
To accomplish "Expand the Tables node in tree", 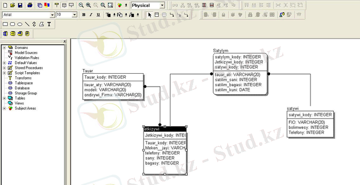I will pyautogui.click(x=4, y=98).
